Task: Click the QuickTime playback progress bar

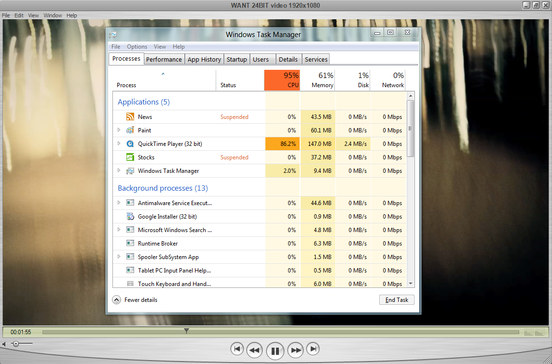Action: coord(280,332)
